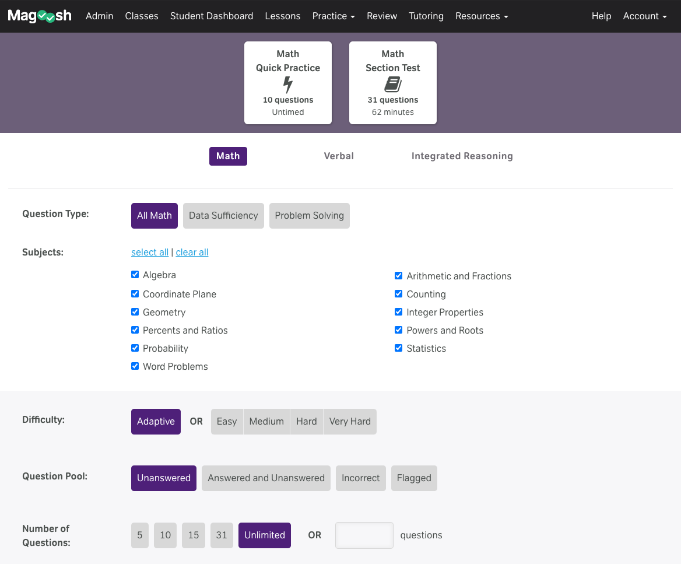Expand the Resources dropdown
681x564 pixels.
pos(481,16)
